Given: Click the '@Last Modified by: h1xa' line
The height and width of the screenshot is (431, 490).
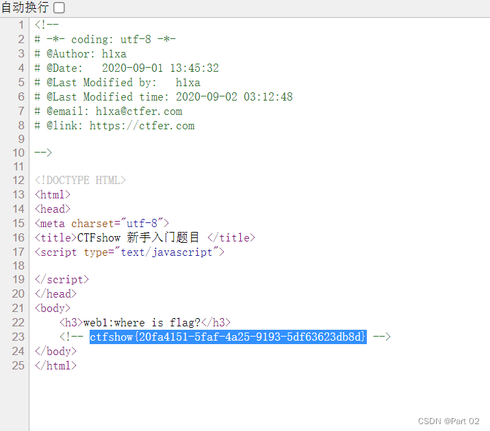Looking at the screenshot, I should click(x=117, y=83).
